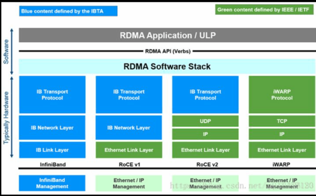Click IB Network Layer in RoCE v1 column
316x196 pixels.
point(129,128)
